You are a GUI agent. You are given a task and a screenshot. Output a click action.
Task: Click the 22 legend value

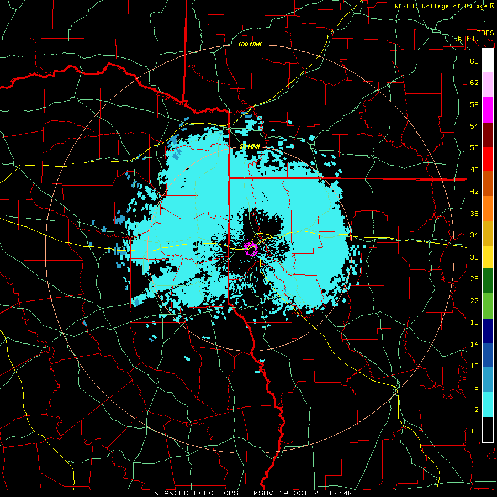click(474, 300)
